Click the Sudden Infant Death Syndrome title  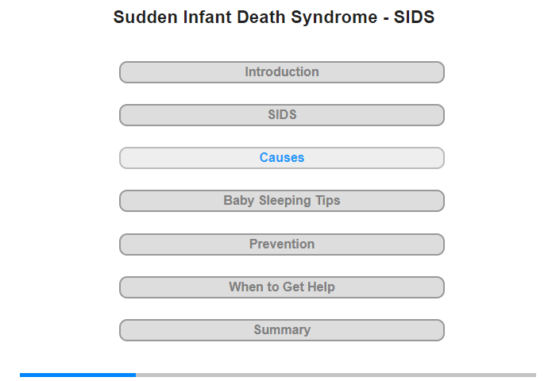tap(274, 17)
